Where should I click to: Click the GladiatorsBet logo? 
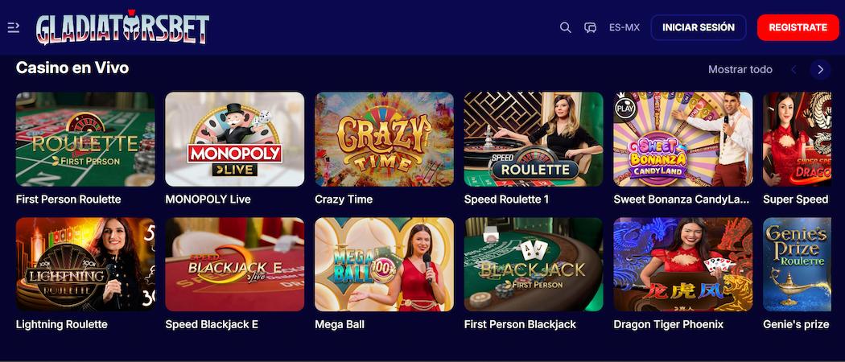(x=122, y=27)
